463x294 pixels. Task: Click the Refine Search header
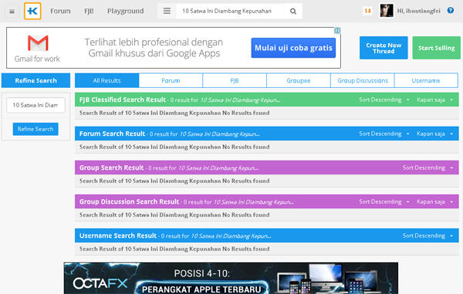coord(35,80)
